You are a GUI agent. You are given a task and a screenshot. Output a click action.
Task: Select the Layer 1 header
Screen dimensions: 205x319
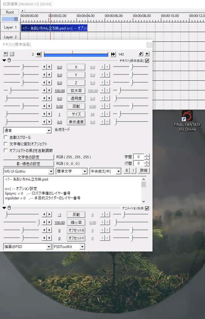click(10, 27)
